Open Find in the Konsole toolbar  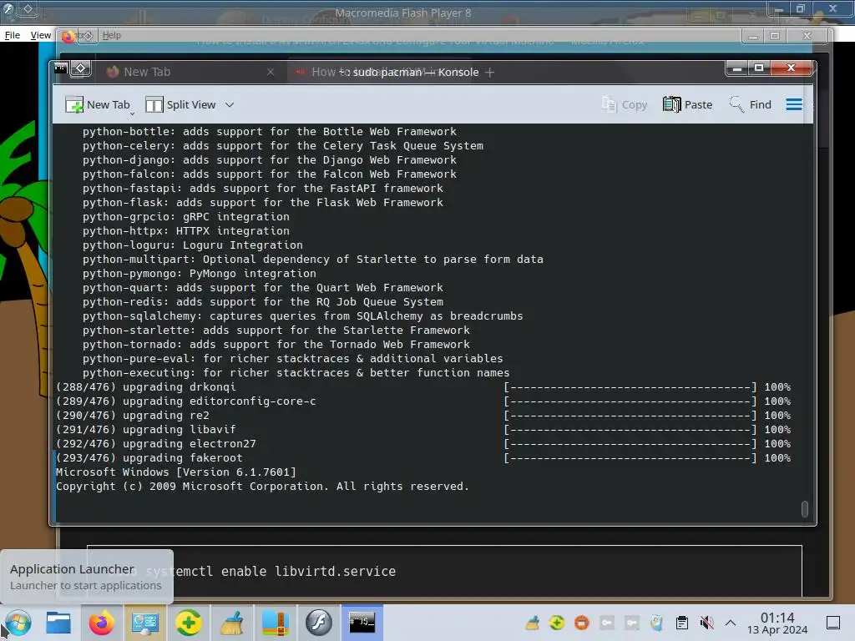(751, 104)
